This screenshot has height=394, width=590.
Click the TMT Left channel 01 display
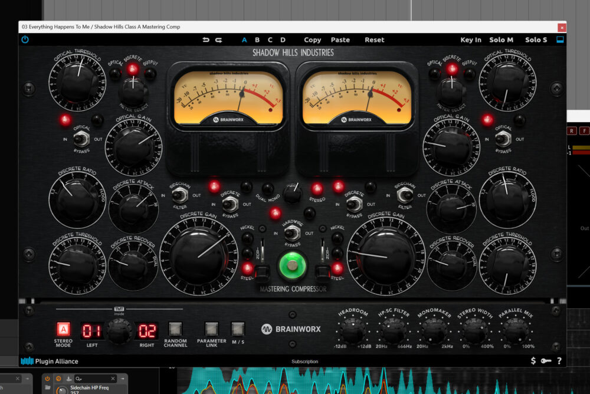tap(91, 331)
